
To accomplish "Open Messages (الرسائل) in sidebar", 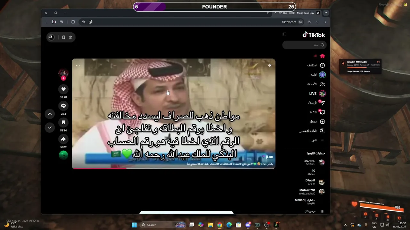I will (x=316, y=103).
